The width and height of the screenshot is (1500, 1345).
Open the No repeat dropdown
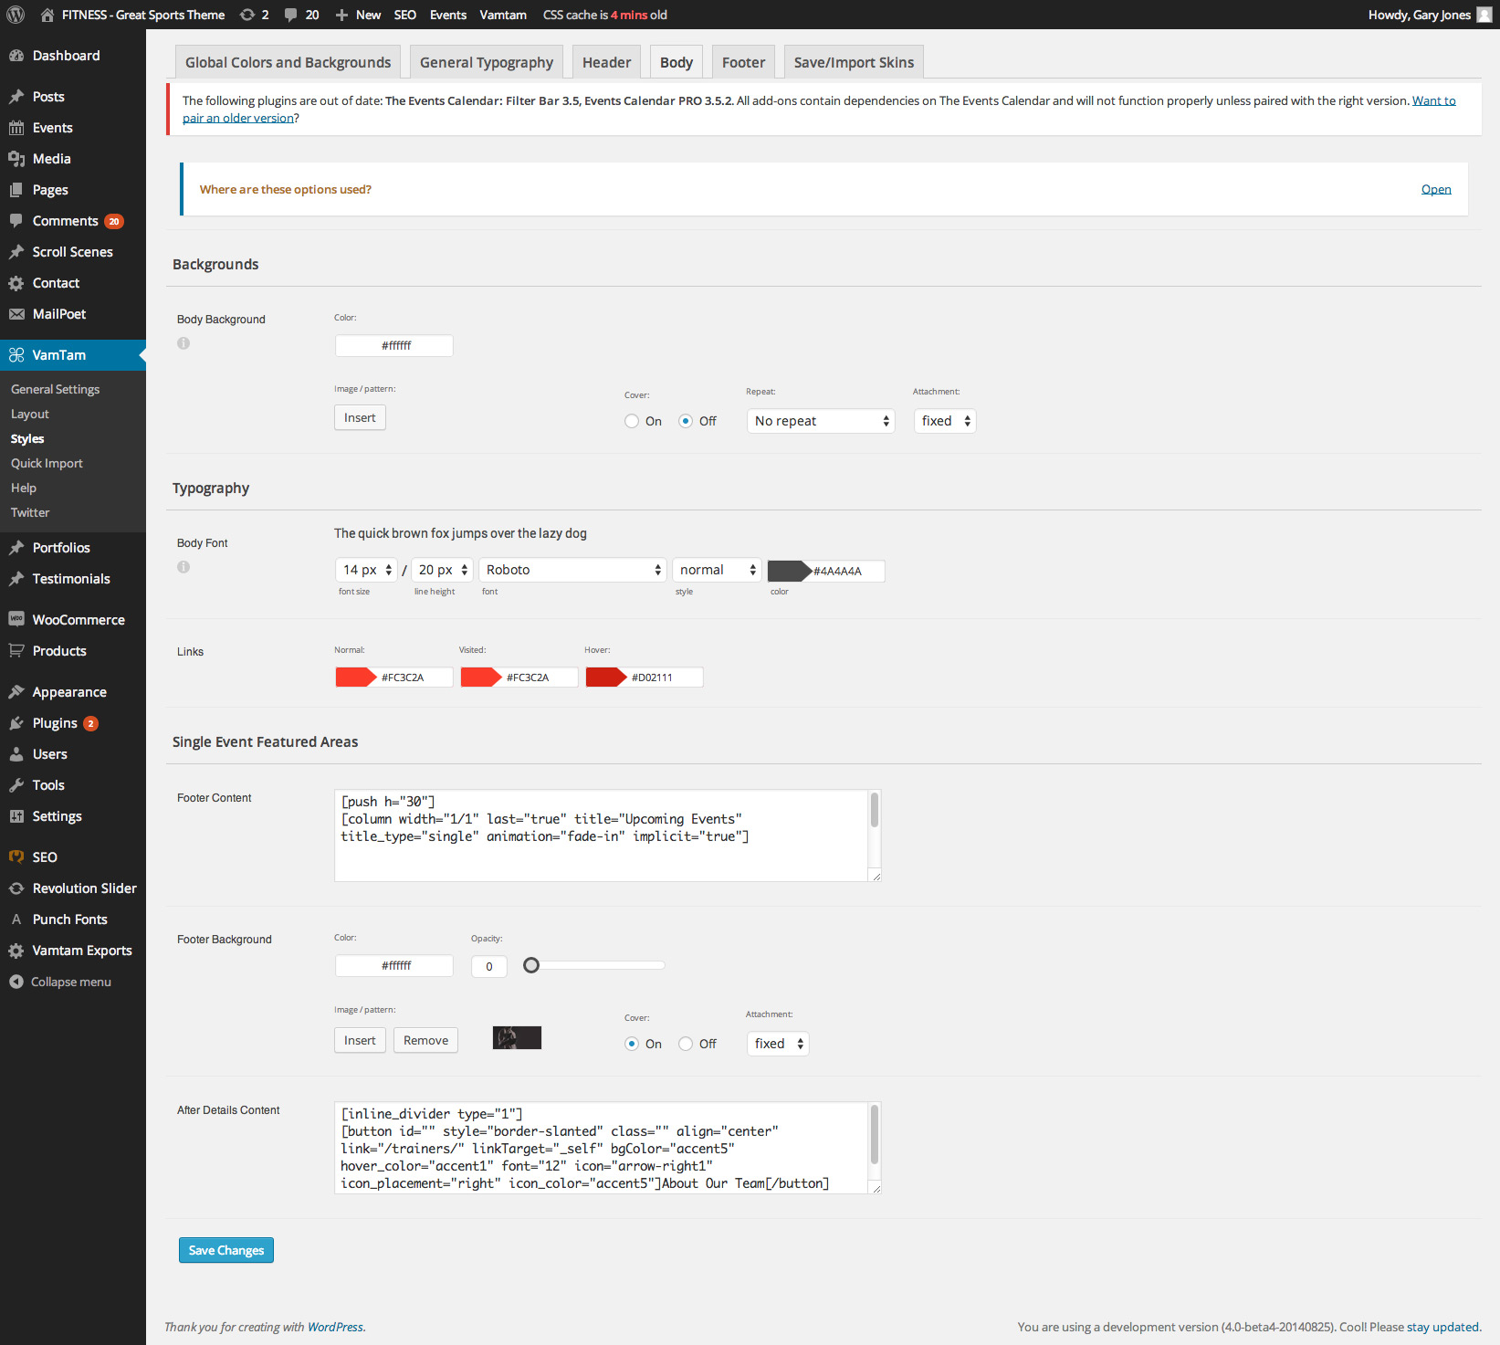click(821, 421)
